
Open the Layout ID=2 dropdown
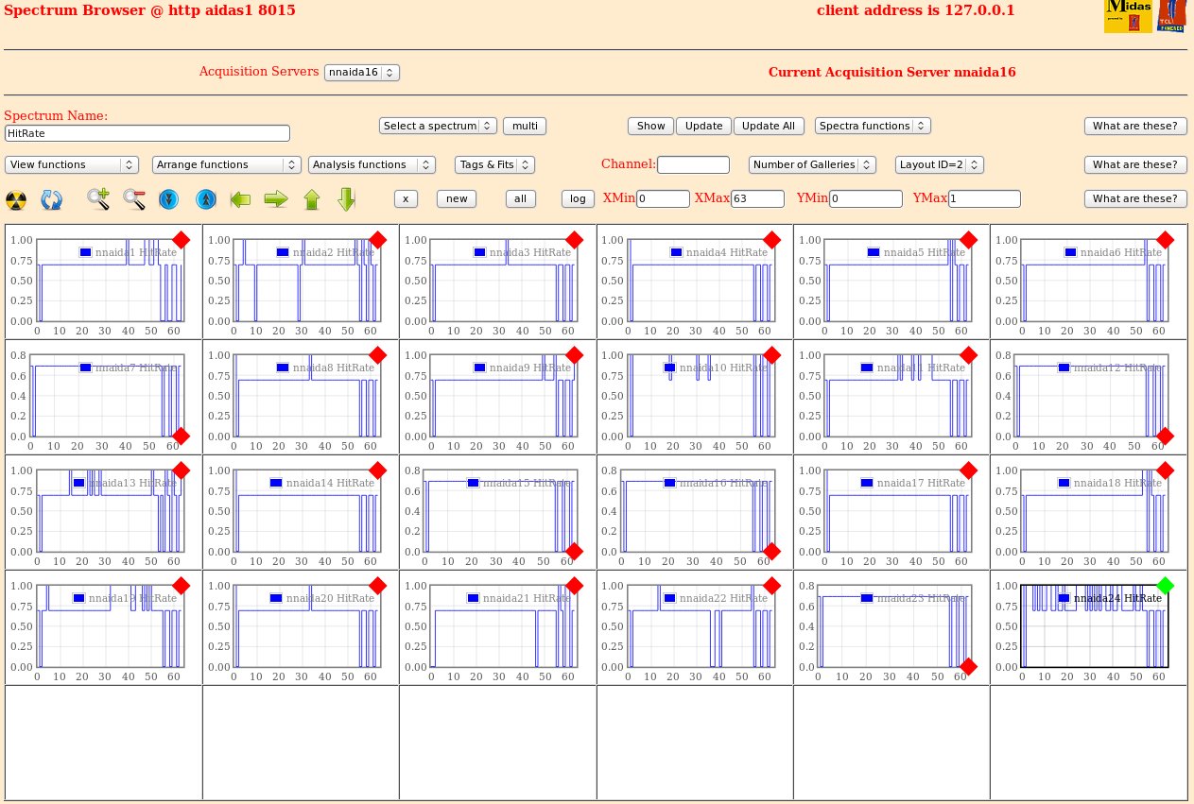(939, 164)
